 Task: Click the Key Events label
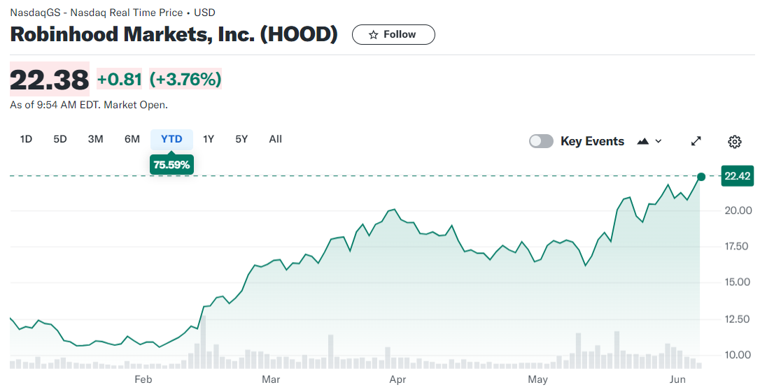[592, 141]
